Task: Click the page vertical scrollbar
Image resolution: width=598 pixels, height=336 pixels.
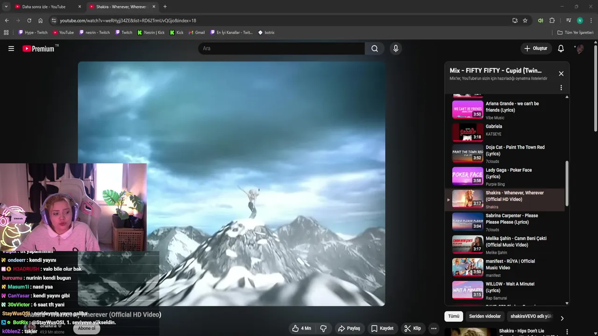Action: [595, 89]
